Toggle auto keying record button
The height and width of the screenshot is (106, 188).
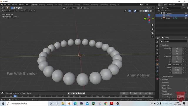(x=68, y=93)
